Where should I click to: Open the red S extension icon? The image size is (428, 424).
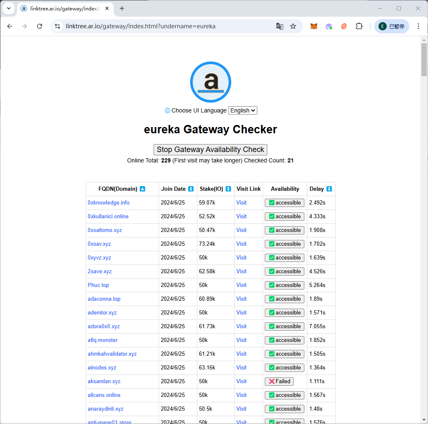[x=344, y=26]
